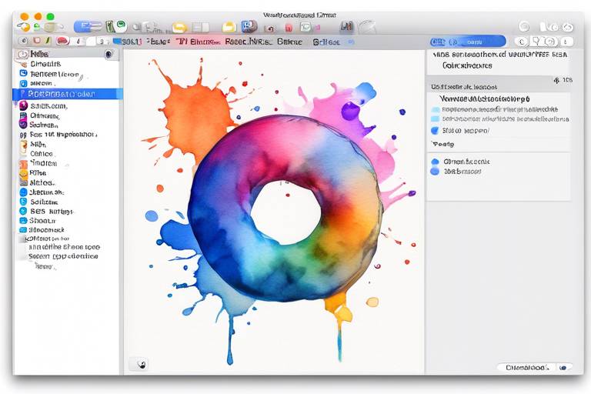Screen dimensions: 591x394
Task: Click the blue rounded button in the top toolbar
Action: 88,26
